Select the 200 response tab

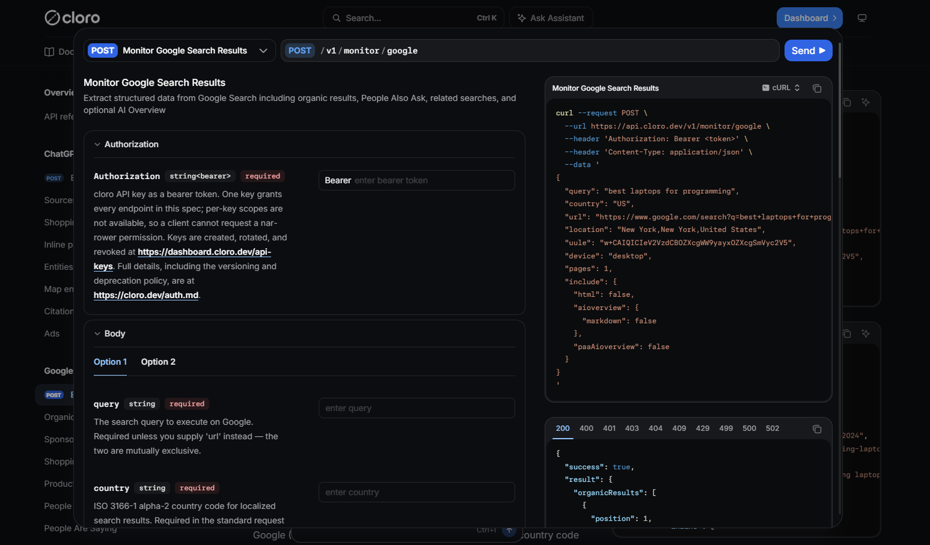[563, 428]
